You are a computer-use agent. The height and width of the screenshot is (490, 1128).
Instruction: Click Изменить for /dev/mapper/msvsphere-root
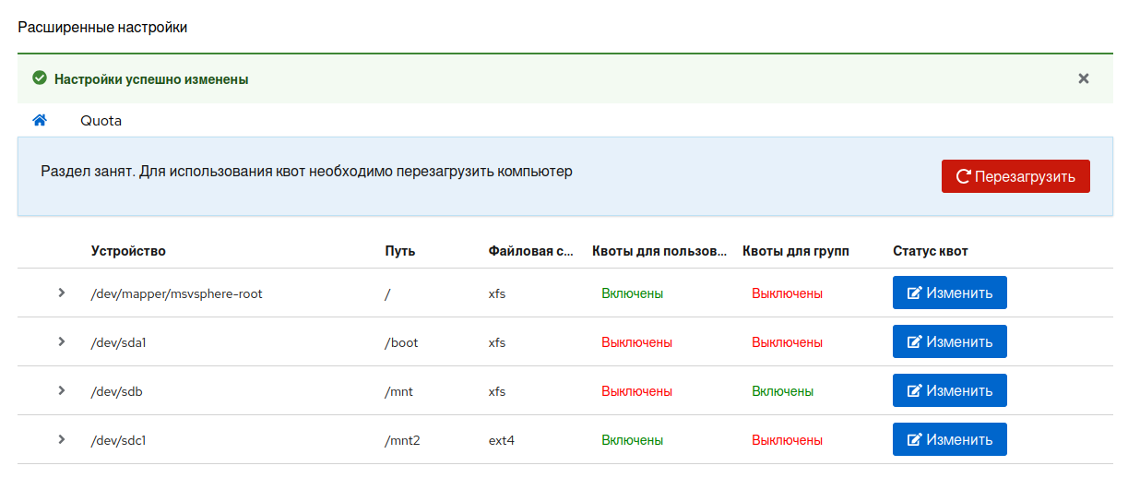click(x=949, y=293)
